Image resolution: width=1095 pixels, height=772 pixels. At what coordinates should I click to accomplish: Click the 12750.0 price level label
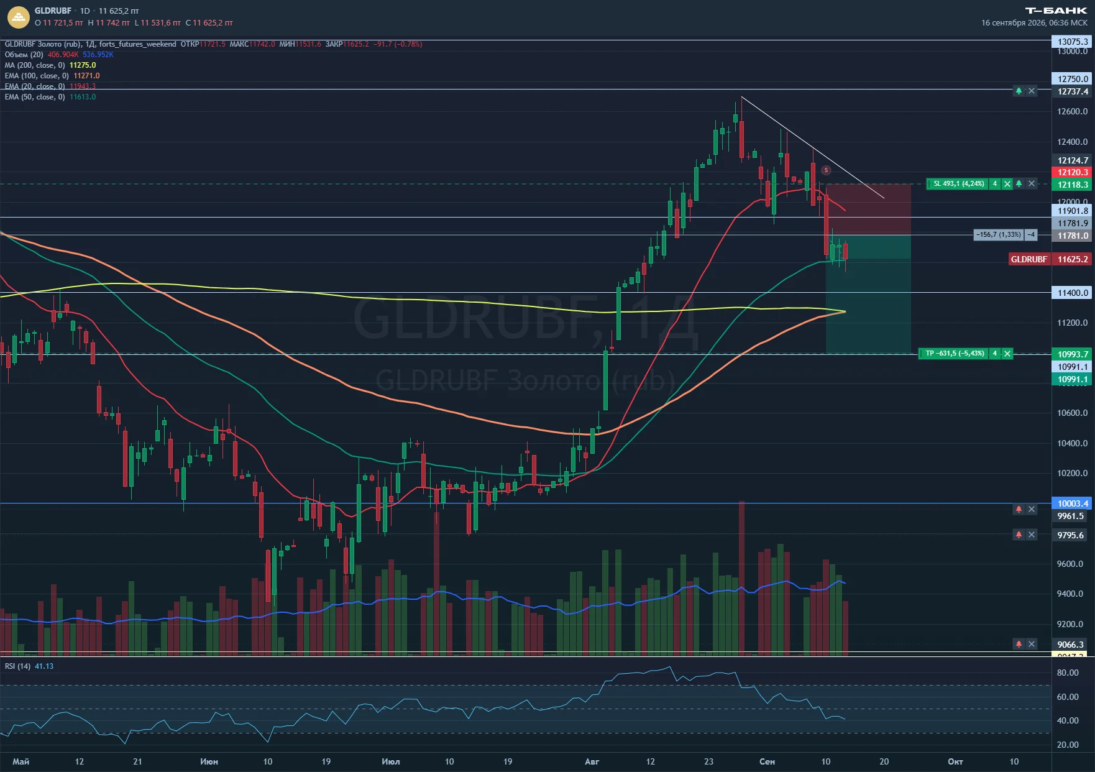1073,79
